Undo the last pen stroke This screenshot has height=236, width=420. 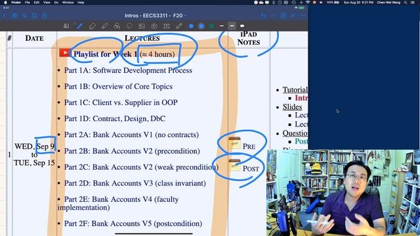coord(264,16)
